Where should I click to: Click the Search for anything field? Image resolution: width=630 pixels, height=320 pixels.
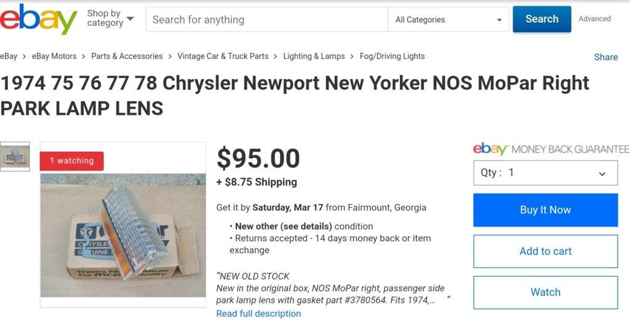266,20
